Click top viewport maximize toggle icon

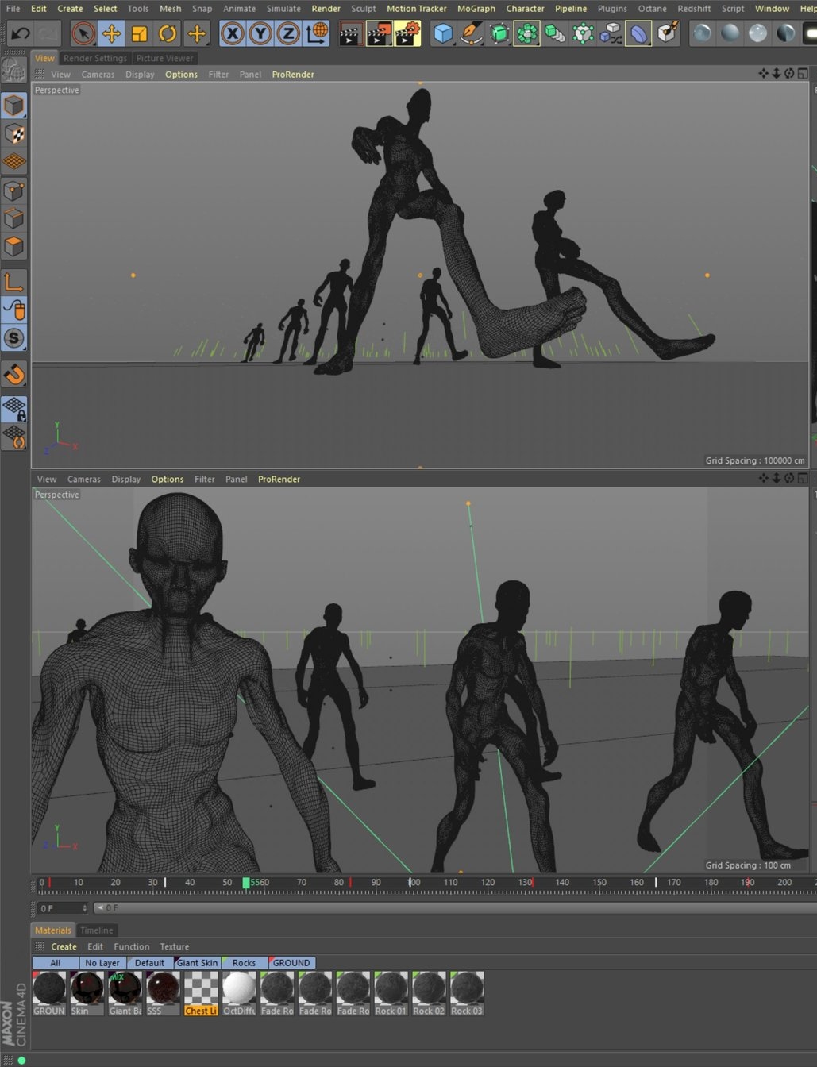(x=803, y=74)
